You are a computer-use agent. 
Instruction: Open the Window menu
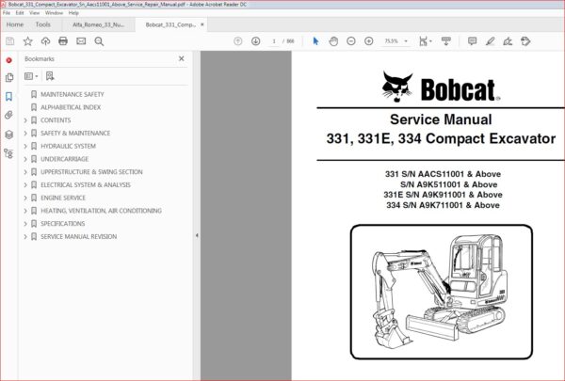pyautogui.click(x=54, y=13)
